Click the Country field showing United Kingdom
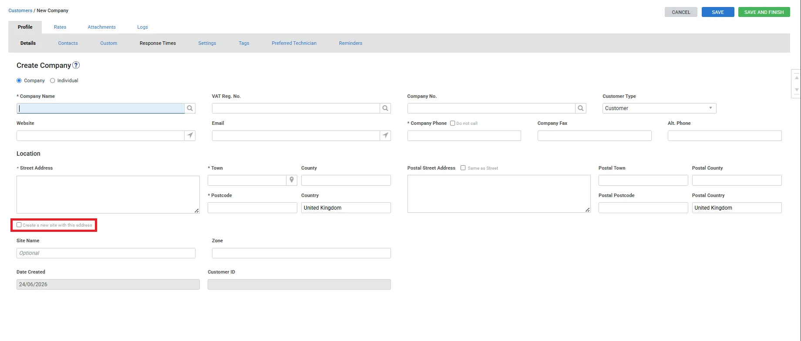This screenshot has height=341, width=801. point(346,207)
